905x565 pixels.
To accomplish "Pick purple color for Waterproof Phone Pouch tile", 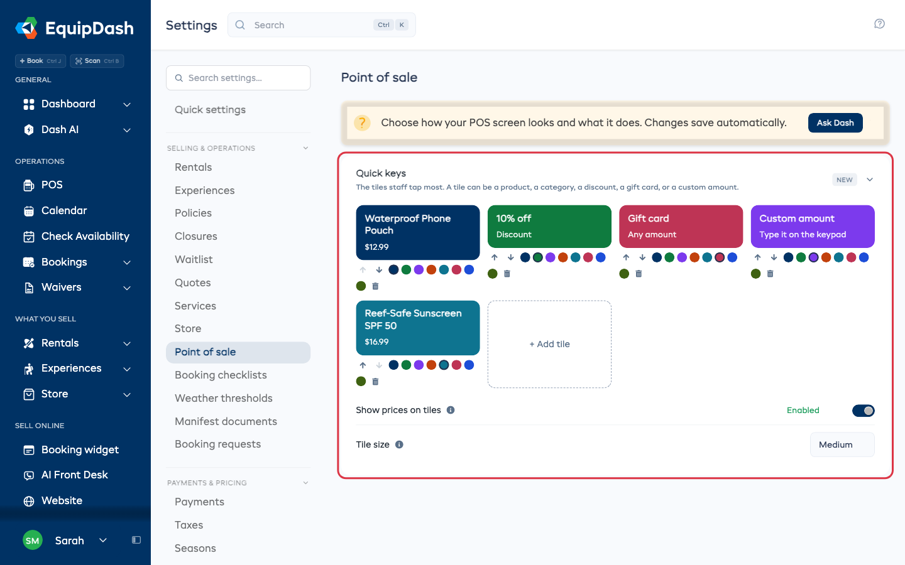I will pos(419,270).
